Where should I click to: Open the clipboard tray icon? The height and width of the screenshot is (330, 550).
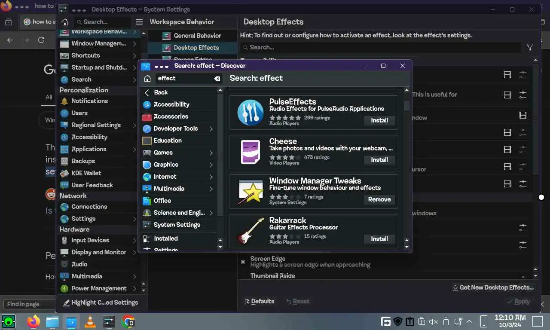(x=422, y=321)
